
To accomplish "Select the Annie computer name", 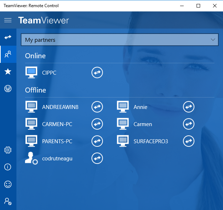I will [x=140, y=107].
